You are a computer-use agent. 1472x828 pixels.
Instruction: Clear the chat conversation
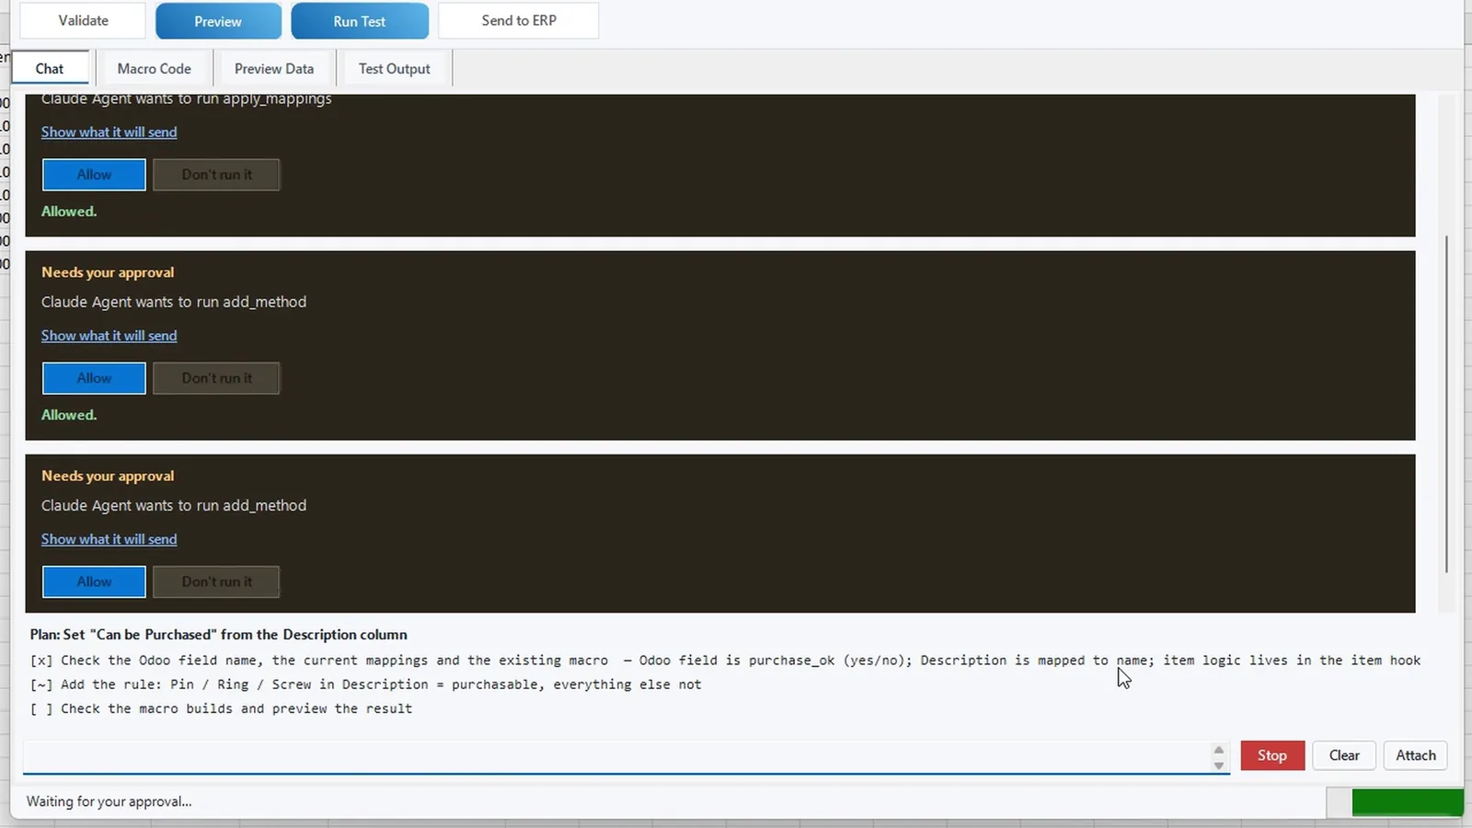click(1344, 755)
